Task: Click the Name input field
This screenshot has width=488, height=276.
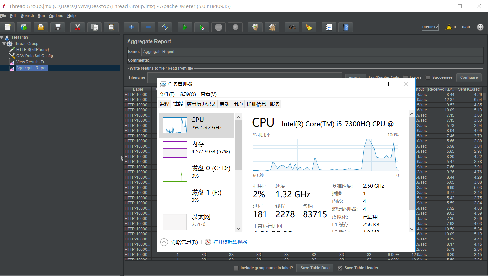Action: tap(312, 52)
